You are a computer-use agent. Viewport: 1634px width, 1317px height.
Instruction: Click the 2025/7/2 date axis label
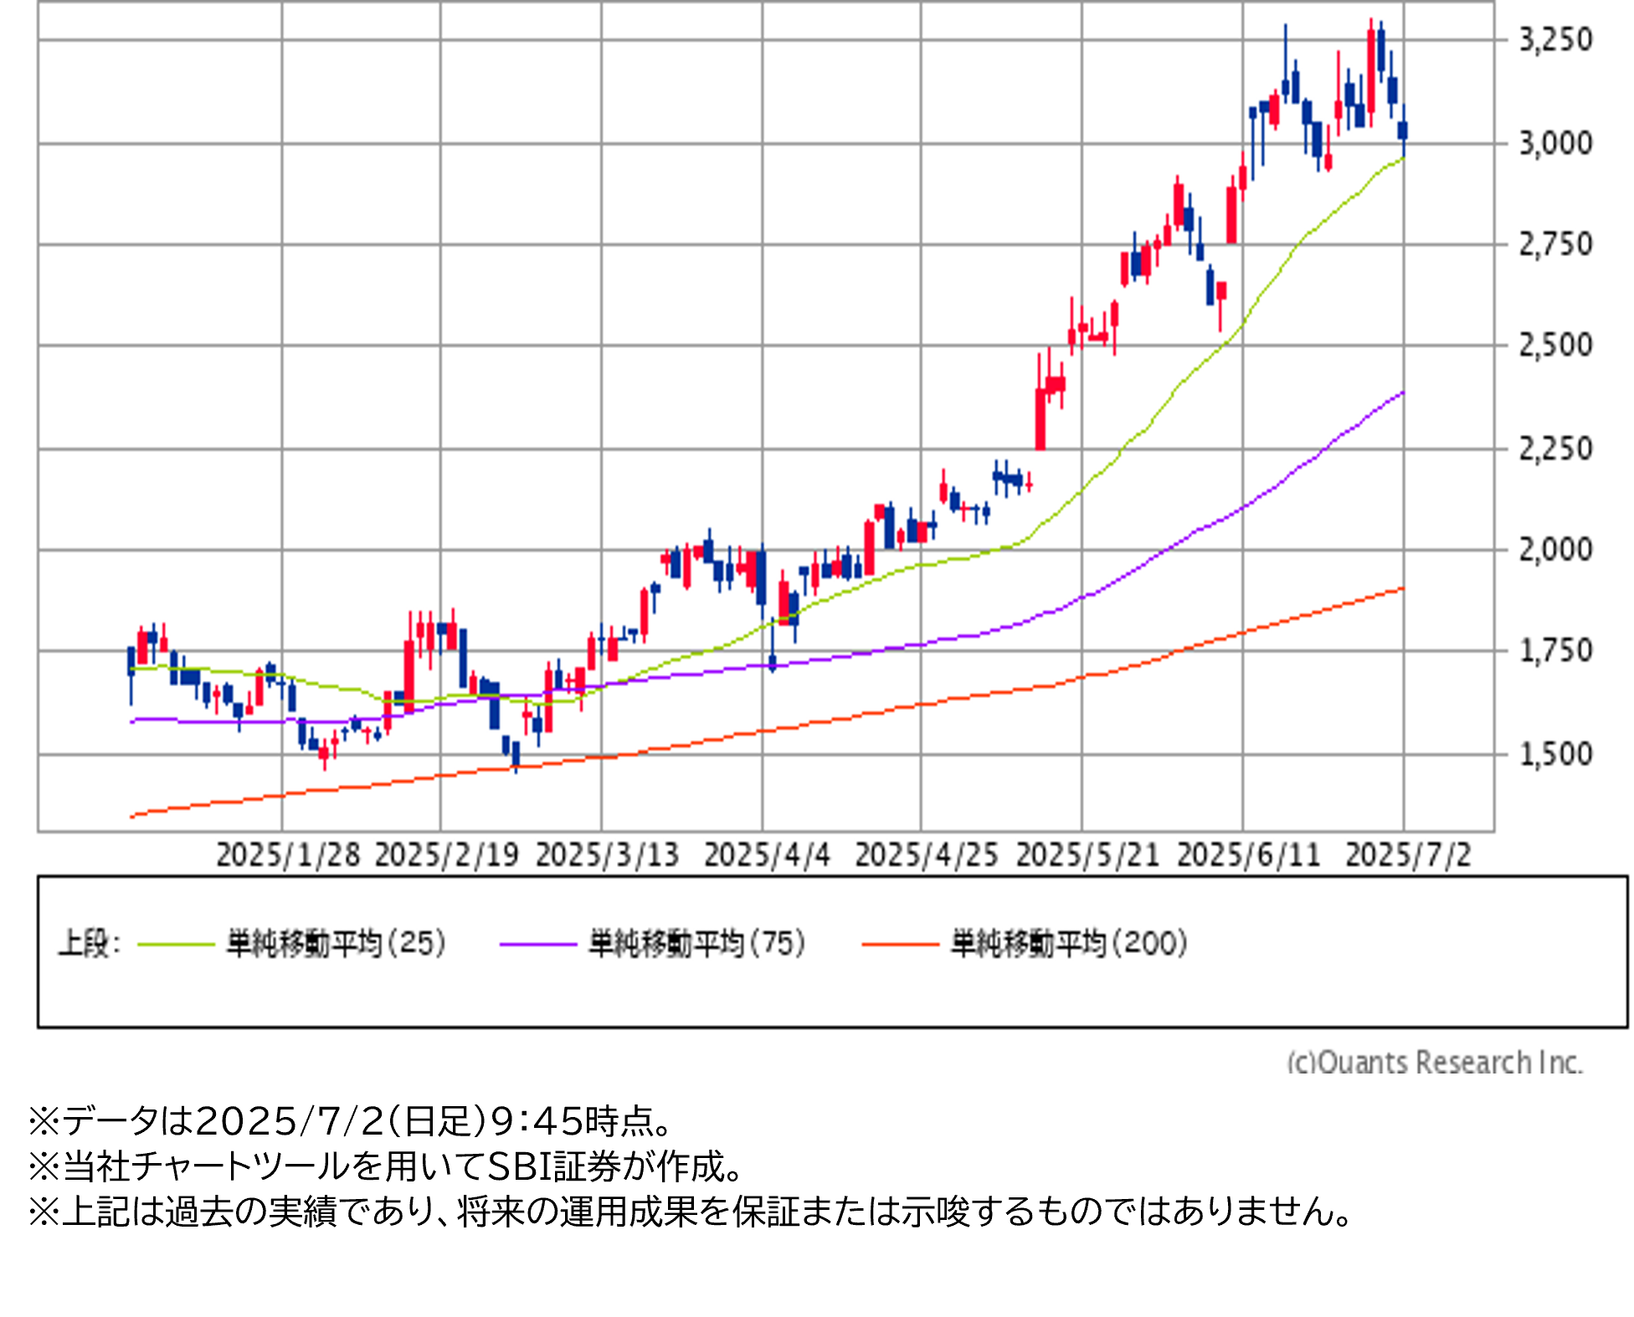[1408, 855]
